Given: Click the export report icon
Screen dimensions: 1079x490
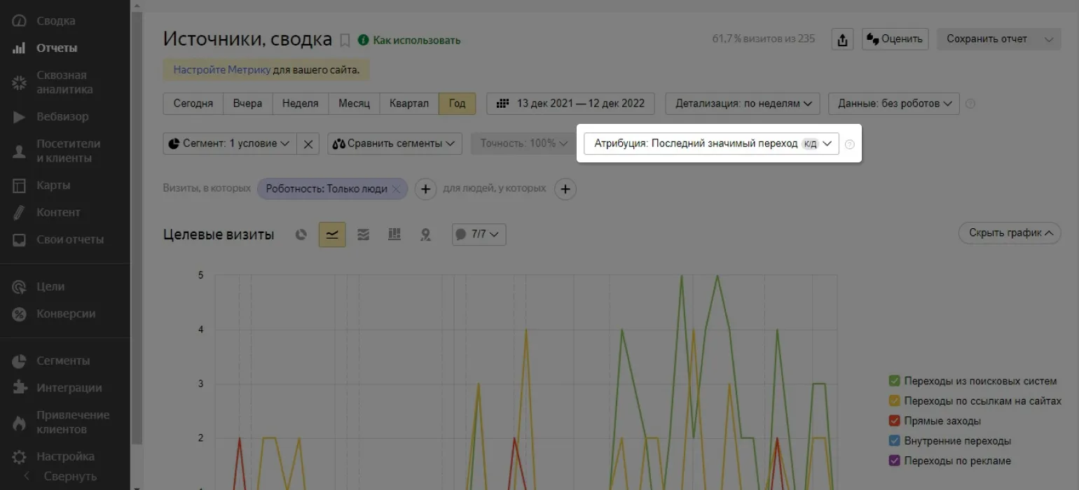Looking at the screenshot, I should [x=842, y=39].
